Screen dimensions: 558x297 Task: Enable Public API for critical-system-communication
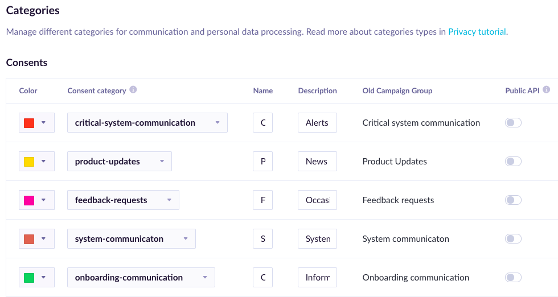pos(513,123)
